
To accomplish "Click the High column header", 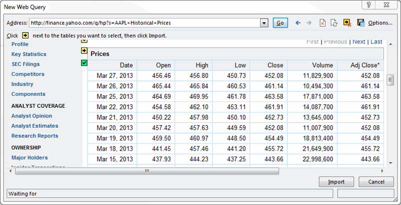I will point(193,65).
